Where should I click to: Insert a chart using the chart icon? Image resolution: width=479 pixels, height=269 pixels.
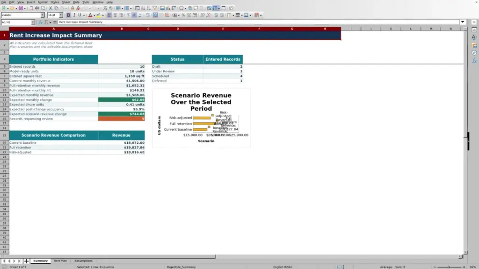[168, 8]
